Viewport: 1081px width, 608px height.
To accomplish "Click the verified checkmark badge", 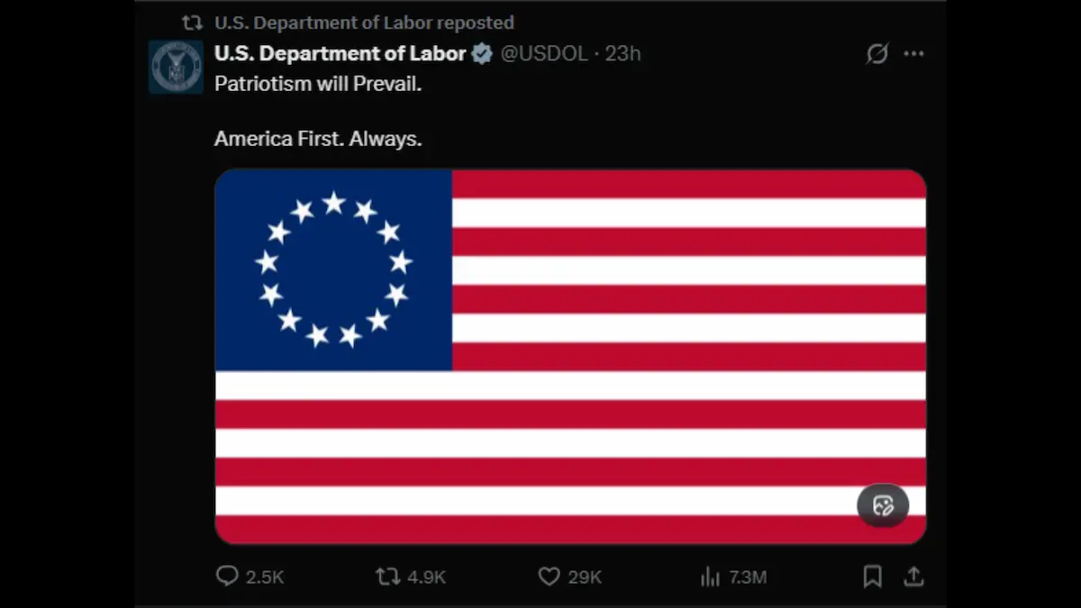I will pos(482,54).
